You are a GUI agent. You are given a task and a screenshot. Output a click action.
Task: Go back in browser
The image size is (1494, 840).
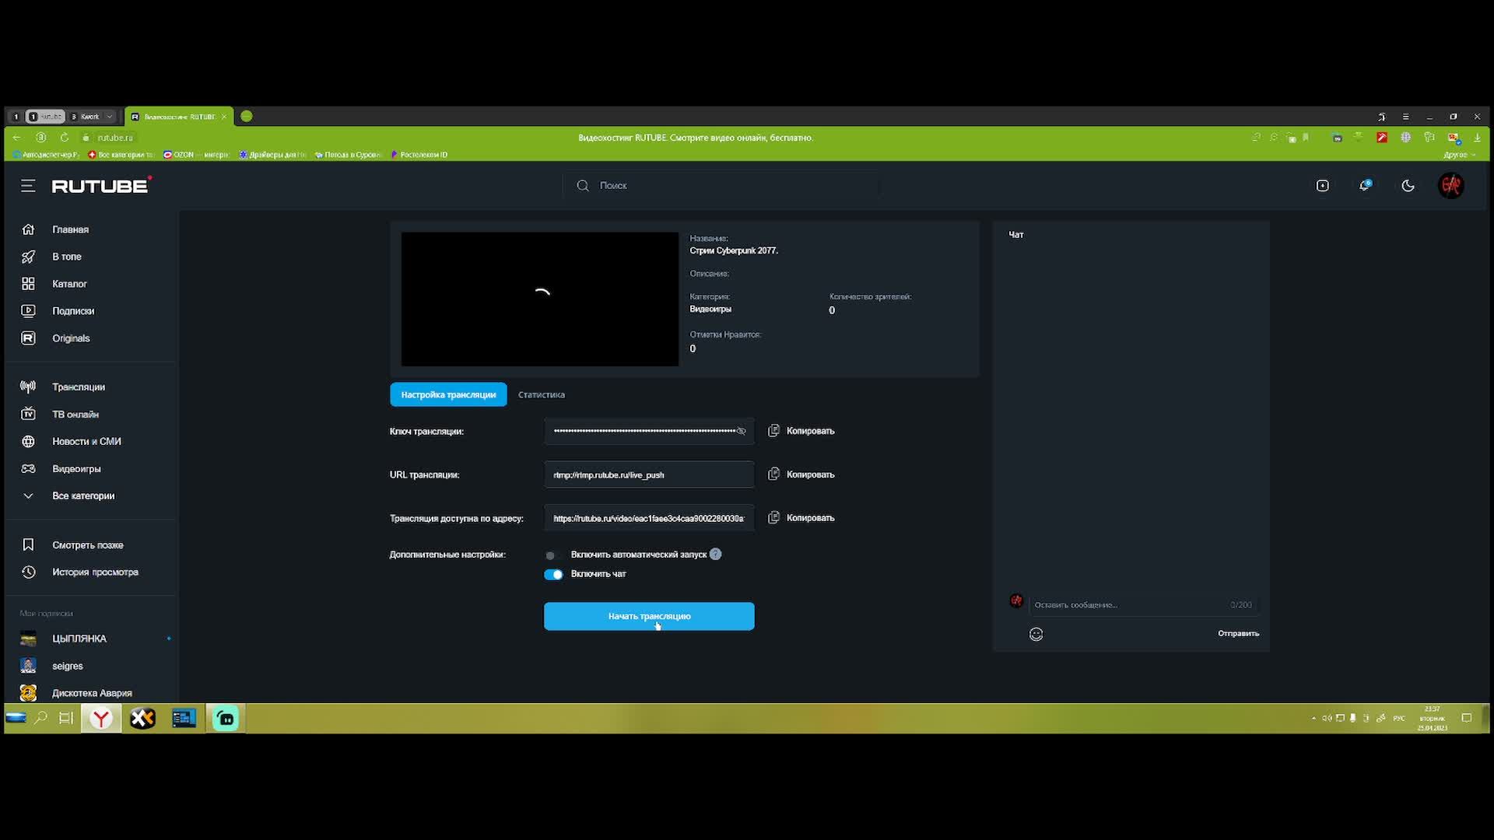16,138
